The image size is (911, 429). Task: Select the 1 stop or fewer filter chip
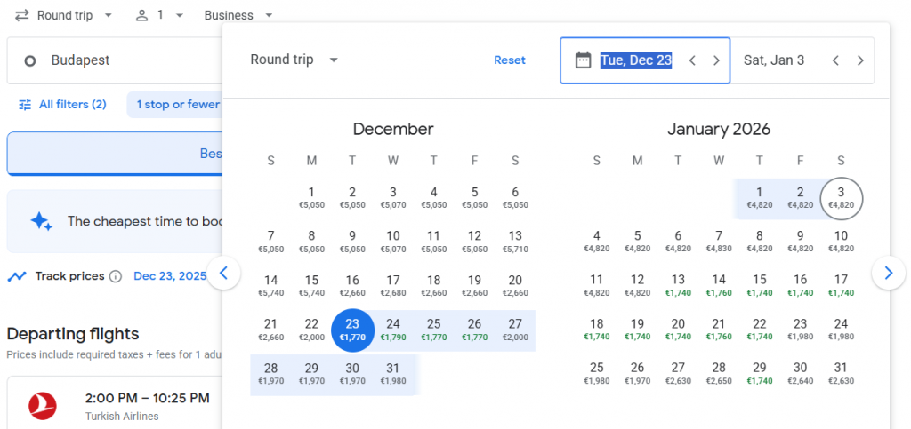click(x=177, y=105)
